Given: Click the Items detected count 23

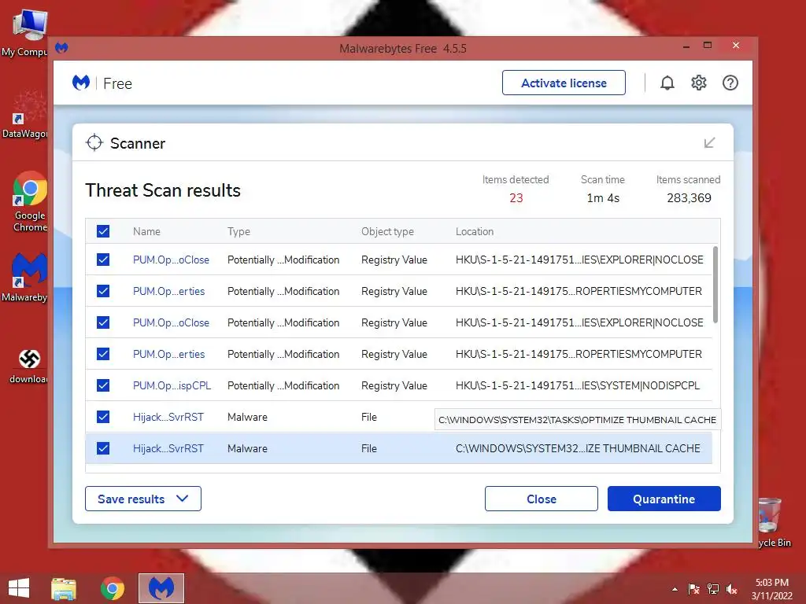Looking at the screenshot, I should [x=516, y=197].
